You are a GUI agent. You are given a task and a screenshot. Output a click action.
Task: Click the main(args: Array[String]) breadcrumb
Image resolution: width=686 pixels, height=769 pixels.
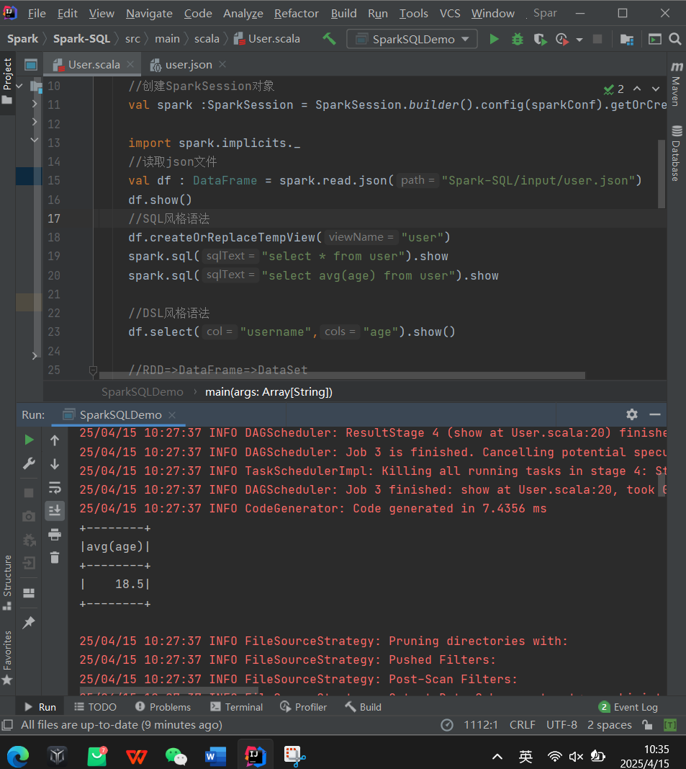[268, 392]
